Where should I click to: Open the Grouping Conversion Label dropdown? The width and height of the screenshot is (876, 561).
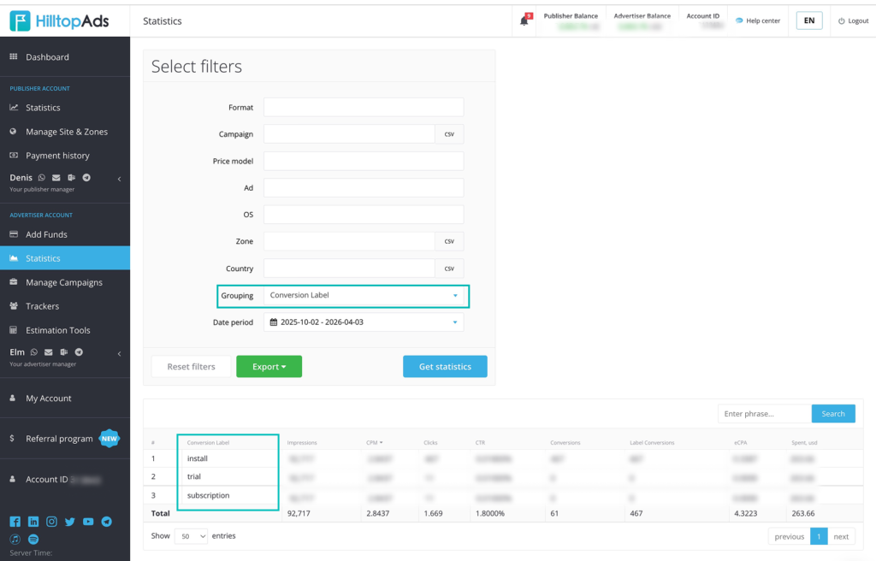coord(364,296)
